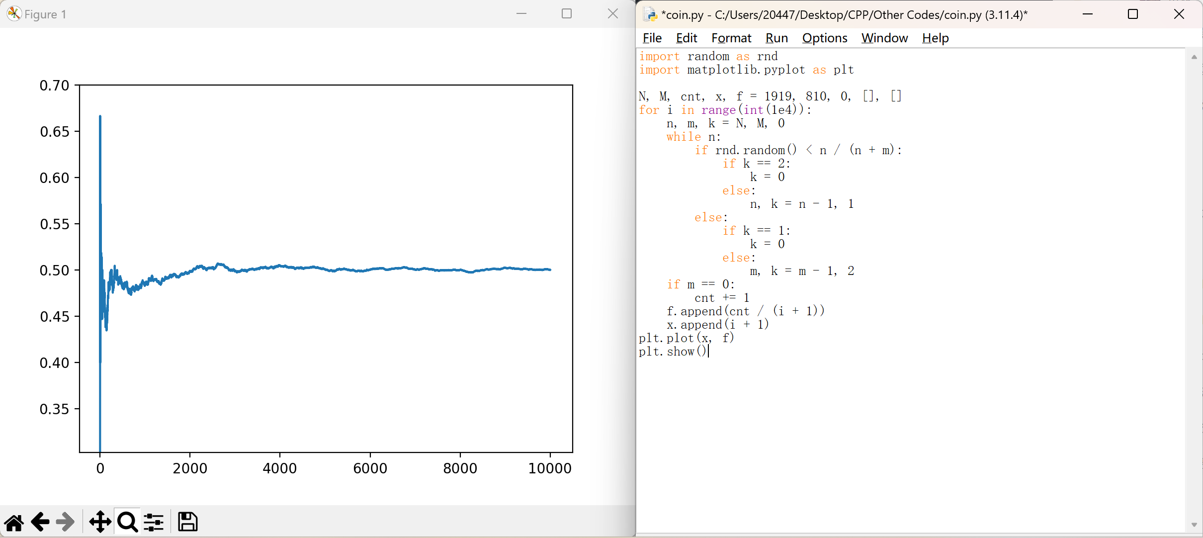
Task: Toggle the Zoom to rectangle tool
Action: pyautogui.click(x=128, y=522)
